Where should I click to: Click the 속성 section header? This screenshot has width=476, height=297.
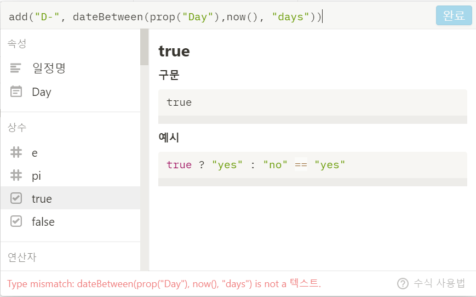point(17,43)
